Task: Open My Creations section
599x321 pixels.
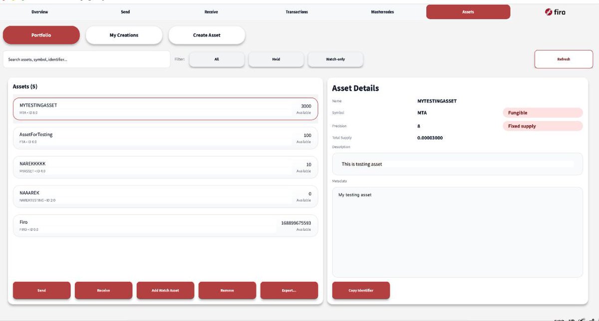Action: pyautogui.click(x=124, y=35)
